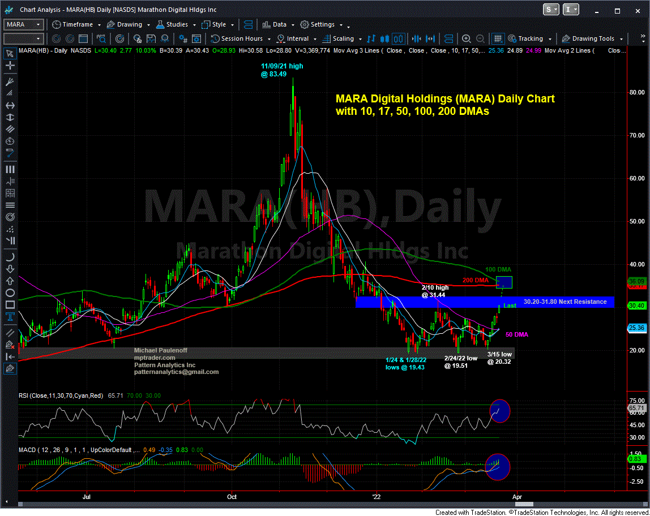Click the zoom out magnifier
The height and width of the screenshot is (516, 650).
[480, 39]
